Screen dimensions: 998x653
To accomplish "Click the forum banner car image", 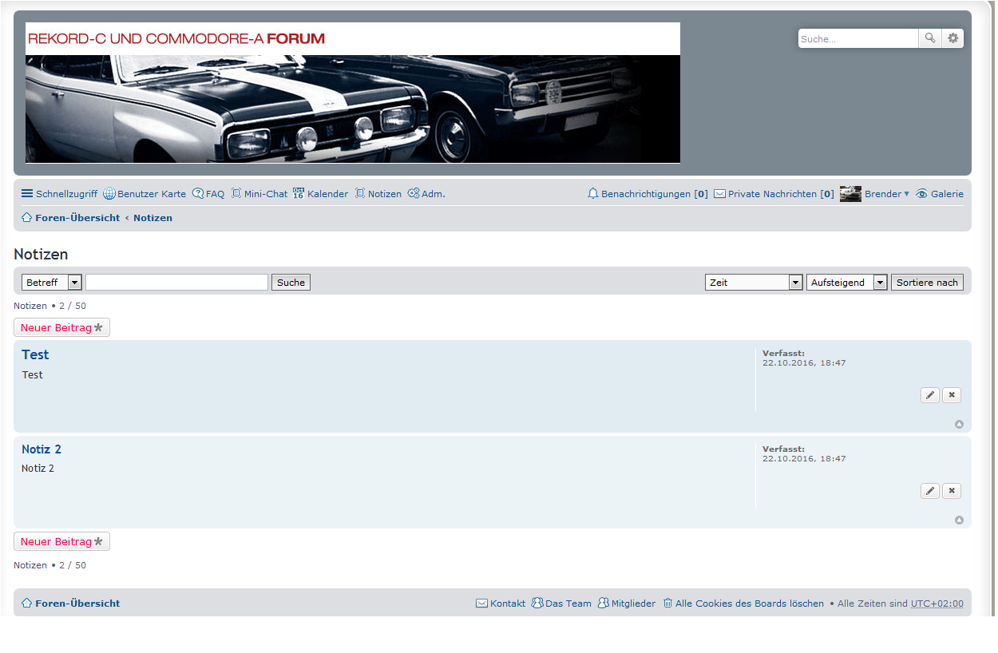I will pos(353,93).
